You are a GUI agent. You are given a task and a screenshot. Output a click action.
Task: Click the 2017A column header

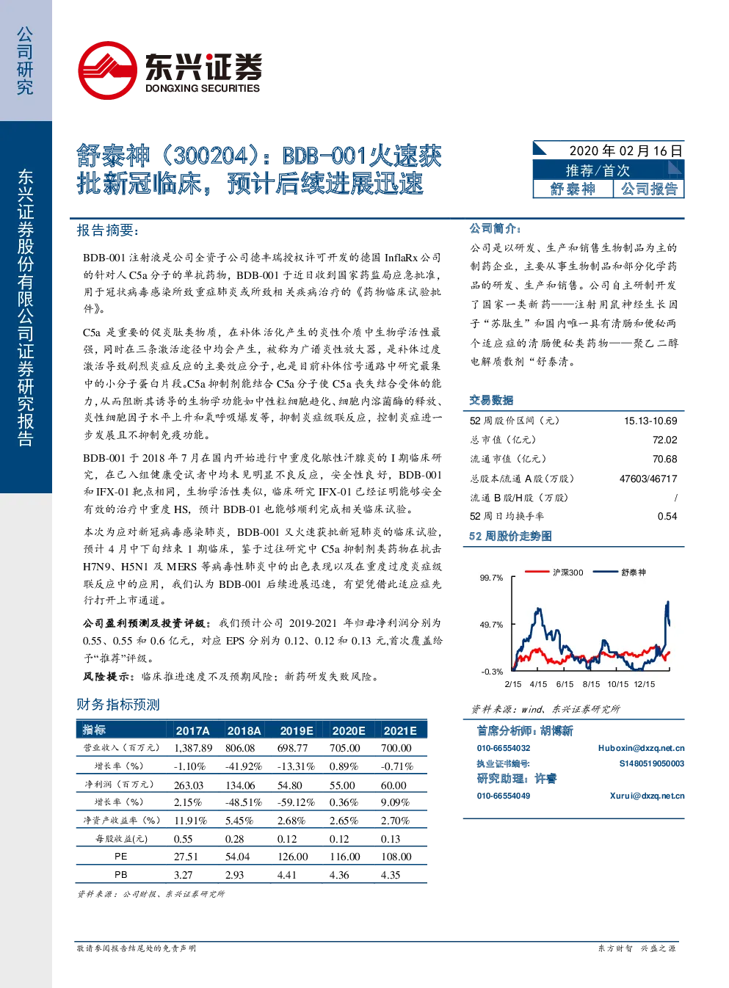(x=193, y=731)
